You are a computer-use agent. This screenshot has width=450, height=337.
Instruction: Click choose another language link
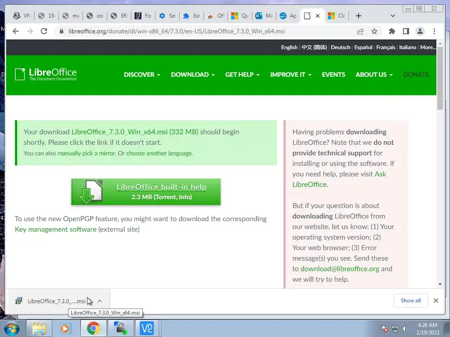click(159, 153)
